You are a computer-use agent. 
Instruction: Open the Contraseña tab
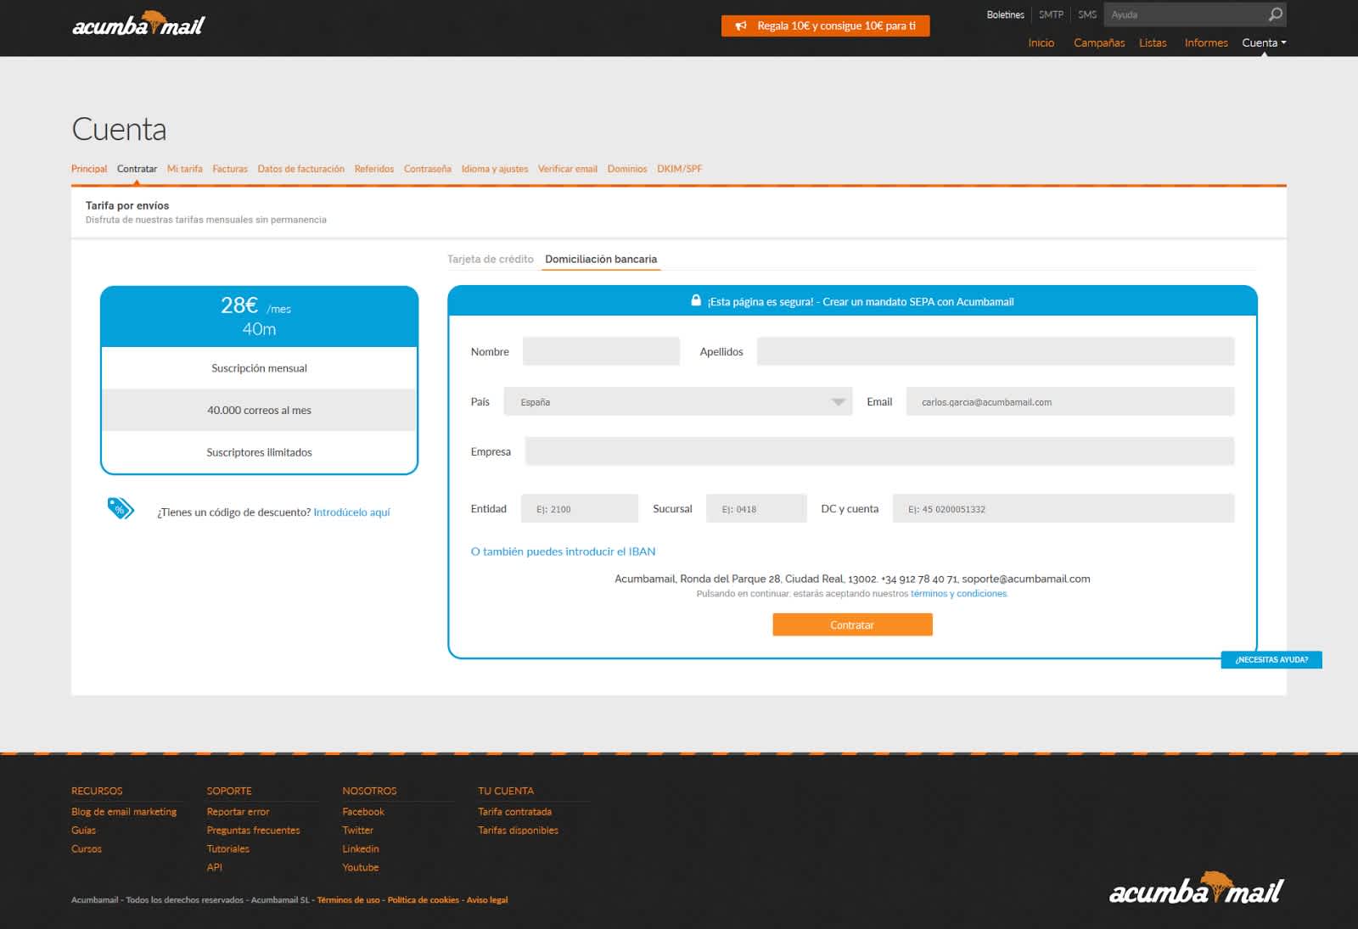pyautogui.click(x=428, y=169)
